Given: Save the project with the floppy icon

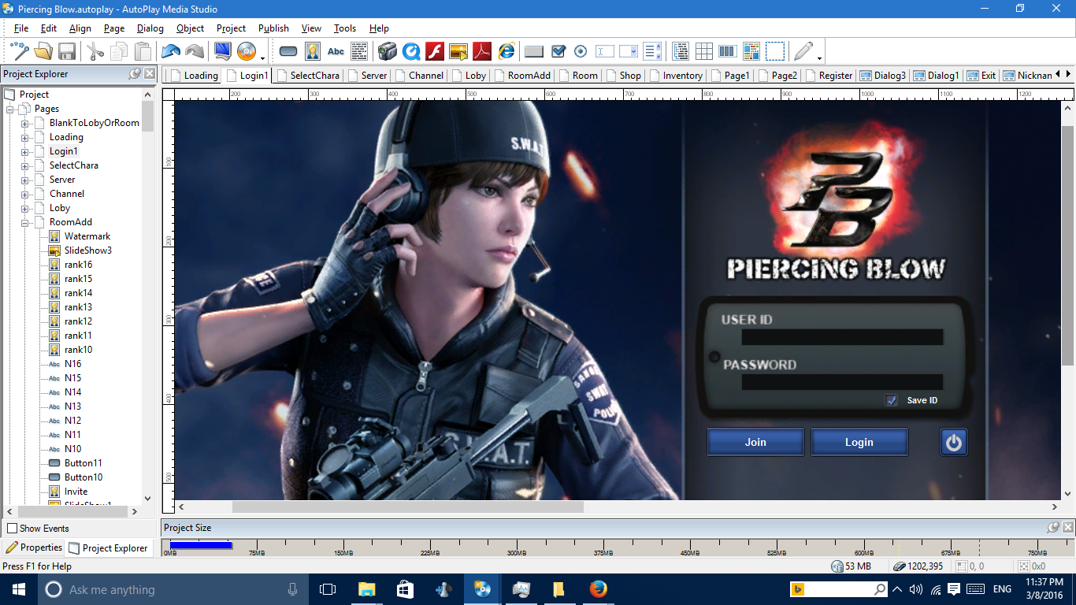Looking at the screenshot, I should 67,52.
